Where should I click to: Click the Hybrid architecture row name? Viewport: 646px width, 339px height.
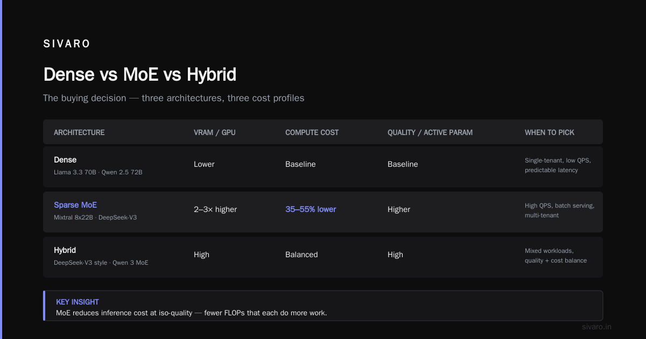pos(65,250)
